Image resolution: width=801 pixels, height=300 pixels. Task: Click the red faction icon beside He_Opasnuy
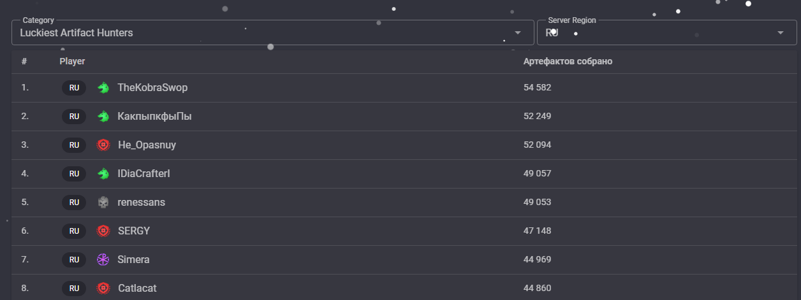103,145
